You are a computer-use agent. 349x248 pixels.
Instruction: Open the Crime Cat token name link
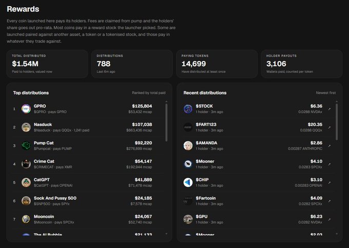pyautogui.click(x=44, y=161)
